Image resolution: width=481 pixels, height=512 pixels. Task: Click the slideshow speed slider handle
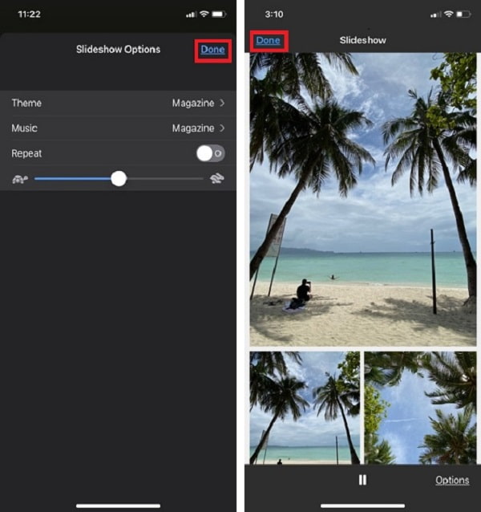pos(119,179)
